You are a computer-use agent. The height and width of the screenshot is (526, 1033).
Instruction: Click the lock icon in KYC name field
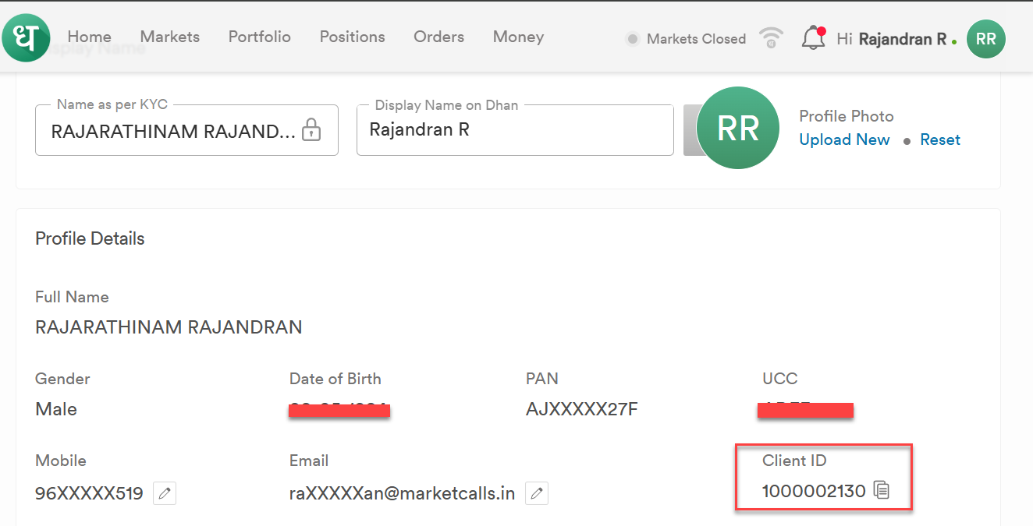coord(311,129)
